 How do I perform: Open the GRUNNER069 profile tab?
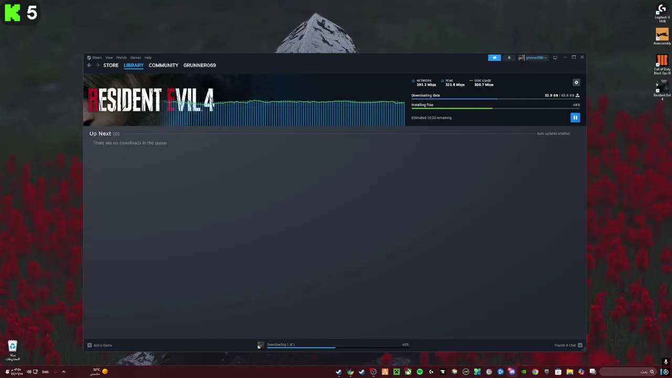[x=199, y=65]
